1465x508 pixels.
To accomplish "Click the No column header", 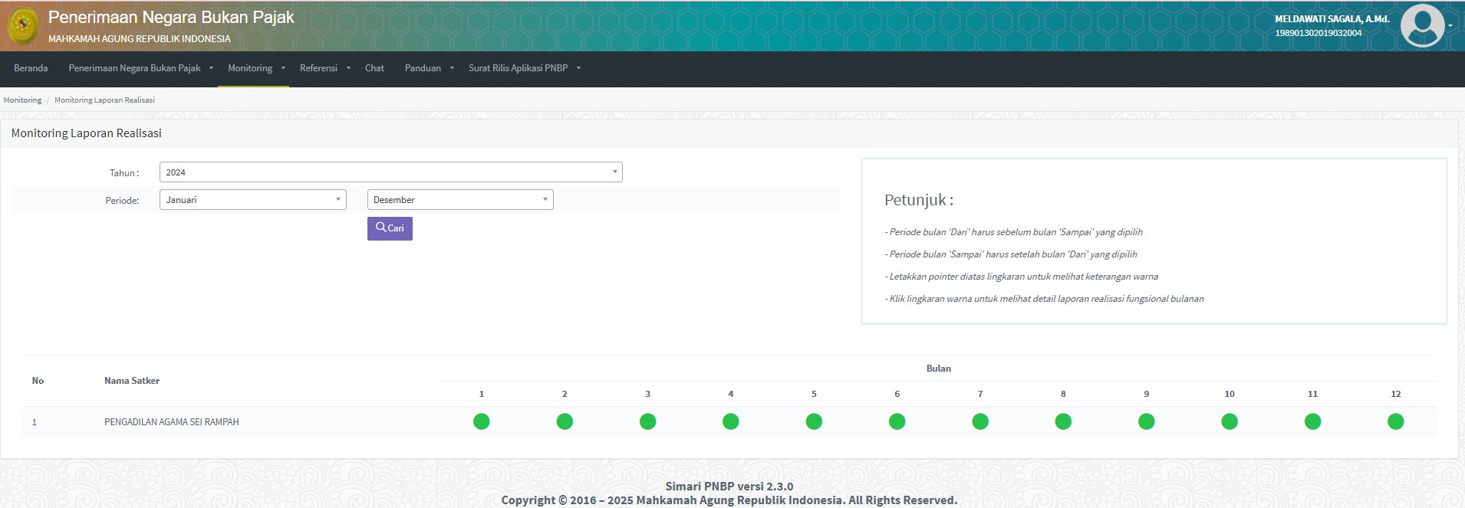I will click(x=38, y=381).
